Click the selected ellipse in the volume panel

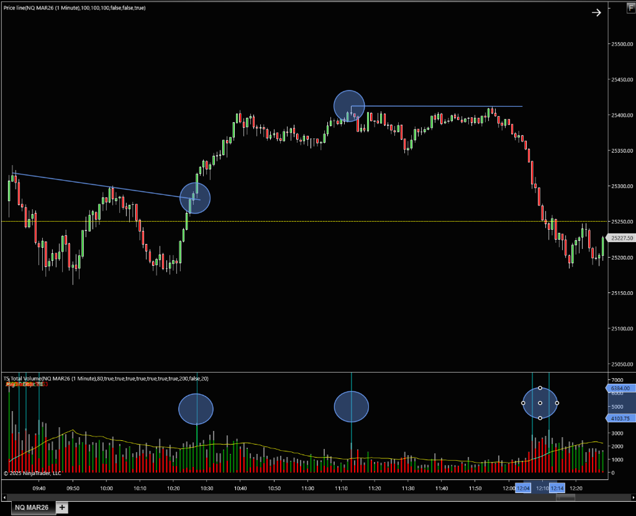540,403
